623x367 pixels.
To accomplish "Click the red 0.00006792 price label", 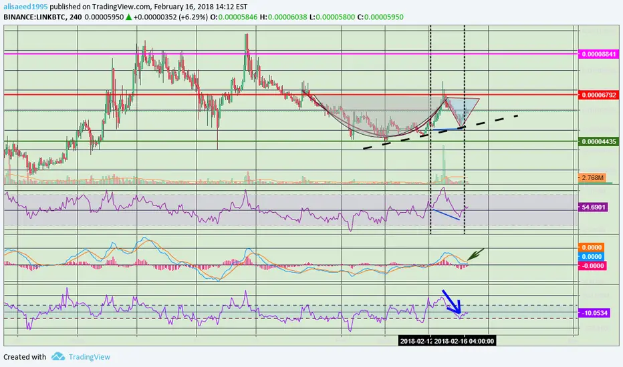I will (599, 95).
